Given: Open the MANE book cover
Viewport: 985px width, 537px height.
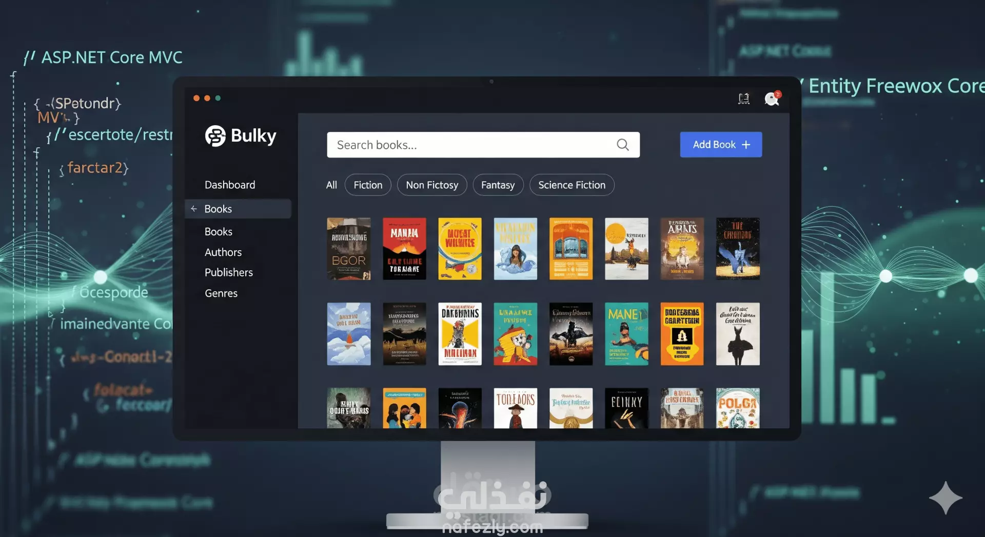Looking at the screenshot, I should [626, 334].
